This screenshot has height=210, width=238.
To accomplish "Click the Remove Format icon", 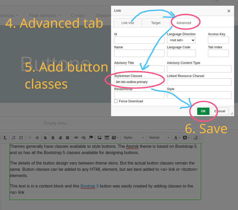I will 5,138.
